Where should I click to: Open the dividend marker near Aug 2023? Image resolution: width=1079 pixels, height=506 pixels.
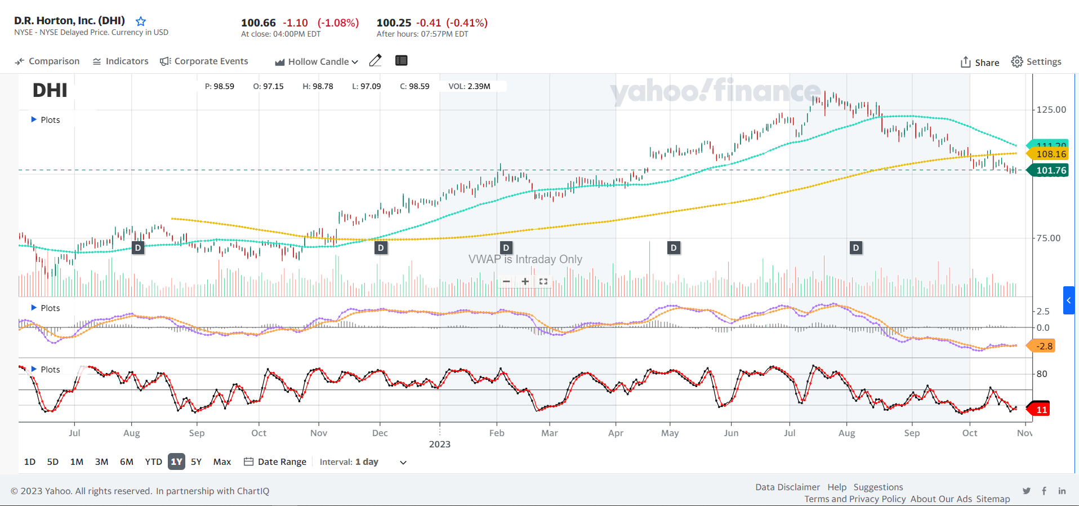point(856,247)
